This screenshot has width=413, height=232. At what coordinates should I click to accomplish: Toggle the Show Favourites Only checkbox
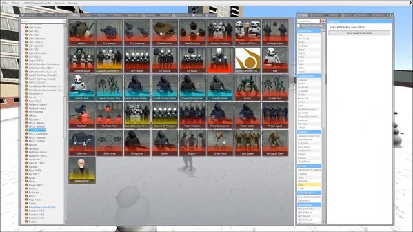(x=299, y=26)
